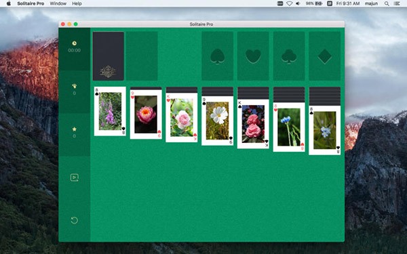The image size is (407, 254).
Task: Click the Fri 9:31 AM clock
Action: pos(348,3)
